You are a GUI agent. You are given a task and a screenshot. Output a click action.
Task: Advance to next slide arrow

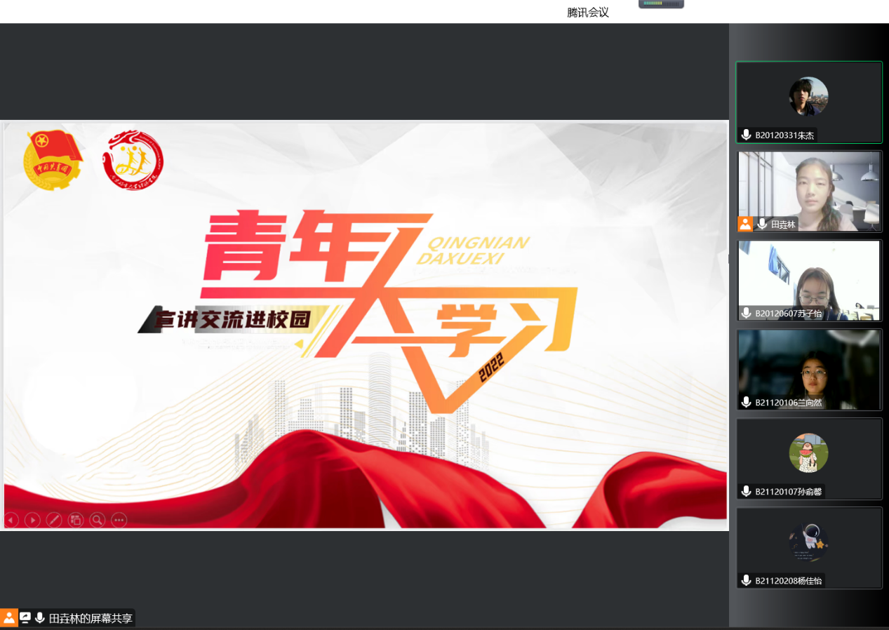click(x=32, y=520)
